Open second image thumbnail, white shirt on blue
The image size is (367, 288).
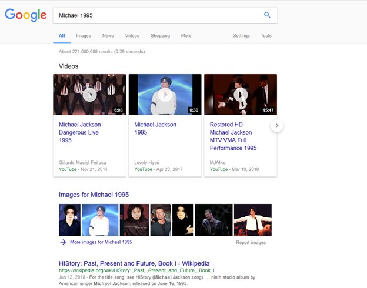pos(100,220)
